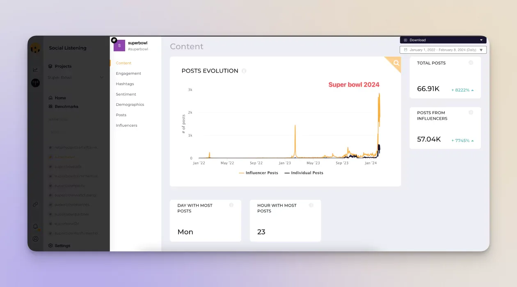Click the 23 value on hour card
This screenshot has height=287, width=517.
[x=261, y=232]
